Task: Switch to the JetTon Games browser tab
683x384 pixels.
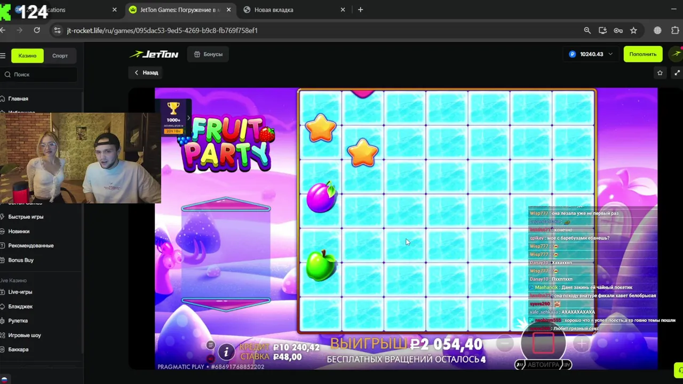Action: pyautogui.click(x=180, y=10)
